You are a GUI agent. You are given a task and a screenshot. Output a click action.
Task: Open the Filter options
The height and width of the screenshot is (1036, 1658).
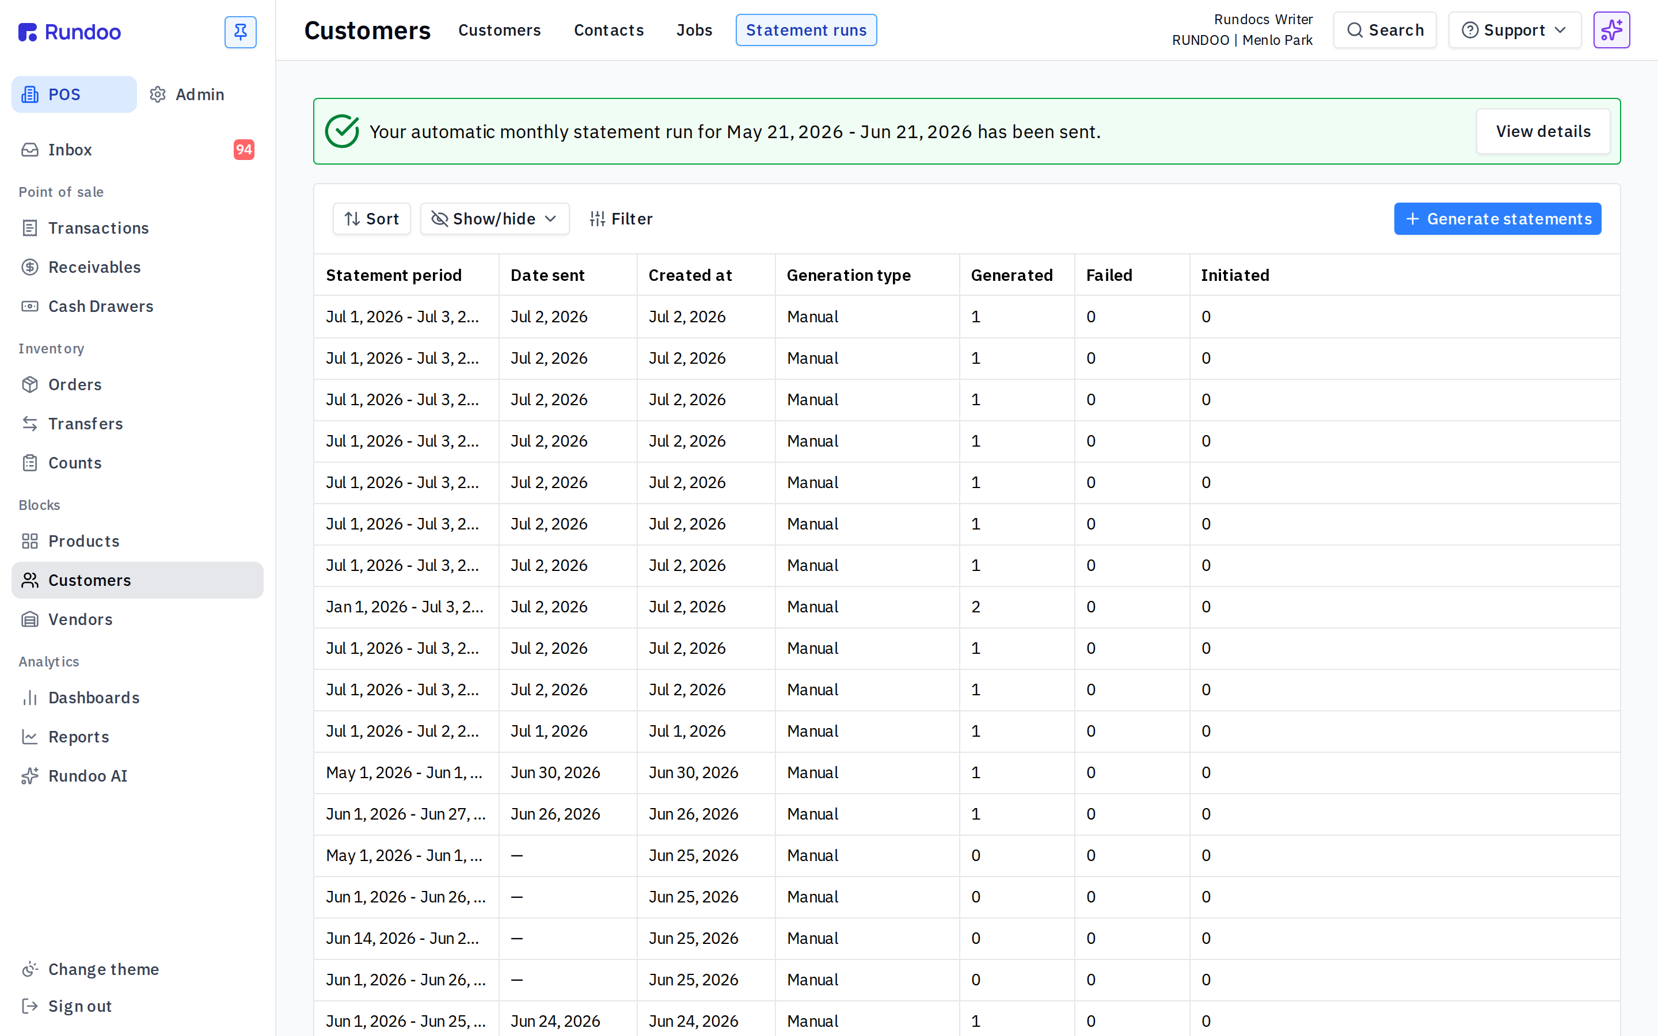click(x=621, y=219)
